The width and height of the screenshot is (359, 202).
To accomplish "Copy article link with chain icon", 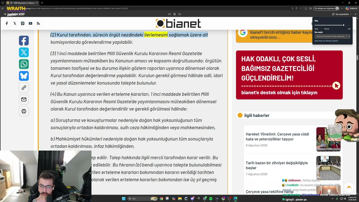I will pyautogui.click(x=24, y=88).
